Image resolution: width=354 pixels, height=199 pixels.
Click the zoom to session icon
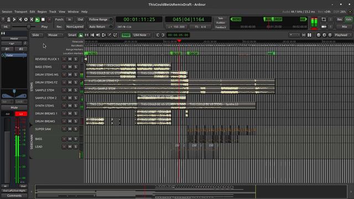click(330, 35)
